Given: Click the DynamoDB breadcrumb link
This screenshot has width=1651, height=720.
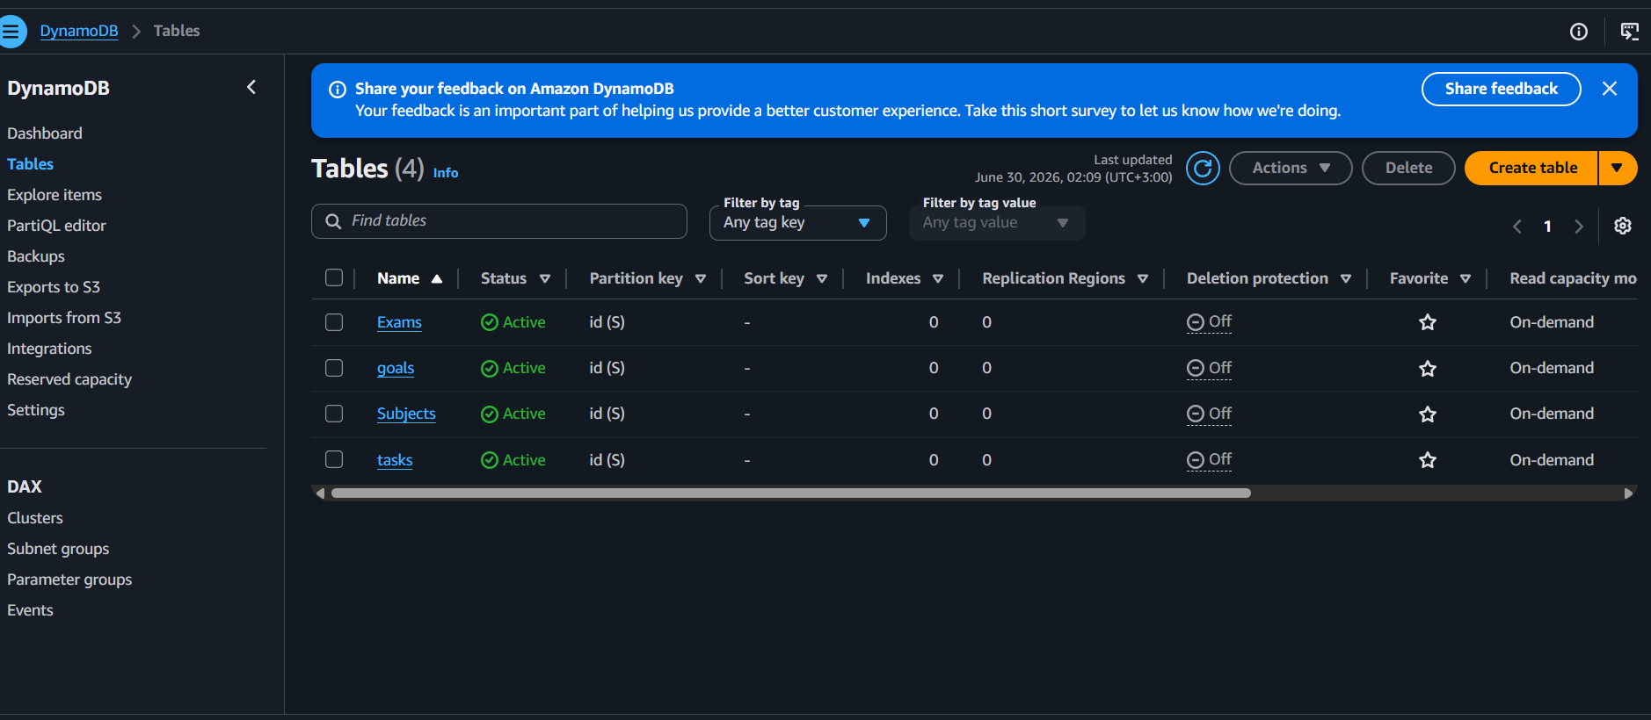Looking at the screenshot, I should [x=79, y=31].
